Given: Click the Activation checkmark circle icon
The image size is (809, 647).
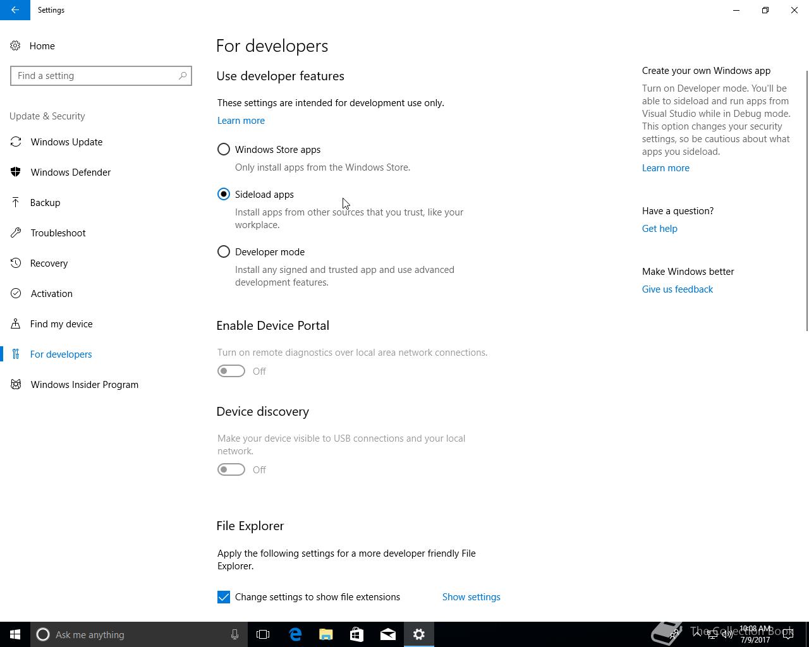Looking at the screenshot, I should (16, 293).
